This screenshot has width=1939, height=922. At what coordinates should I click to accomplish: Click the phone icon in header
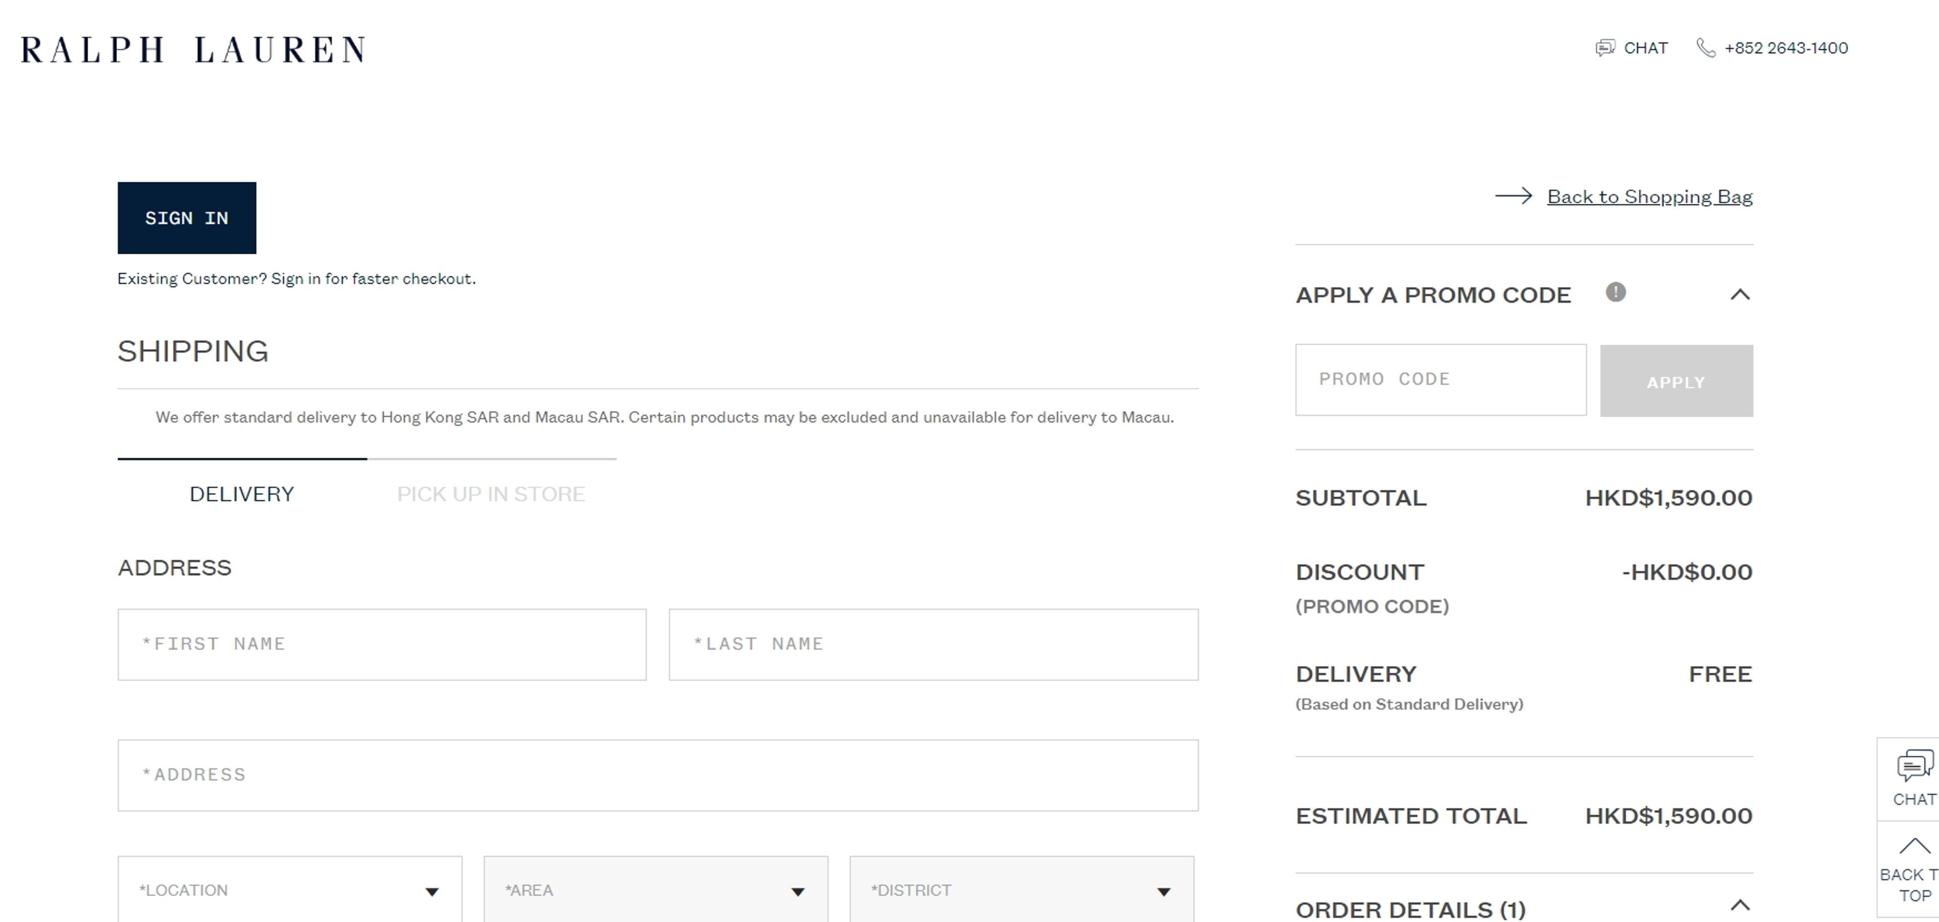click(x=1706, y=48)
